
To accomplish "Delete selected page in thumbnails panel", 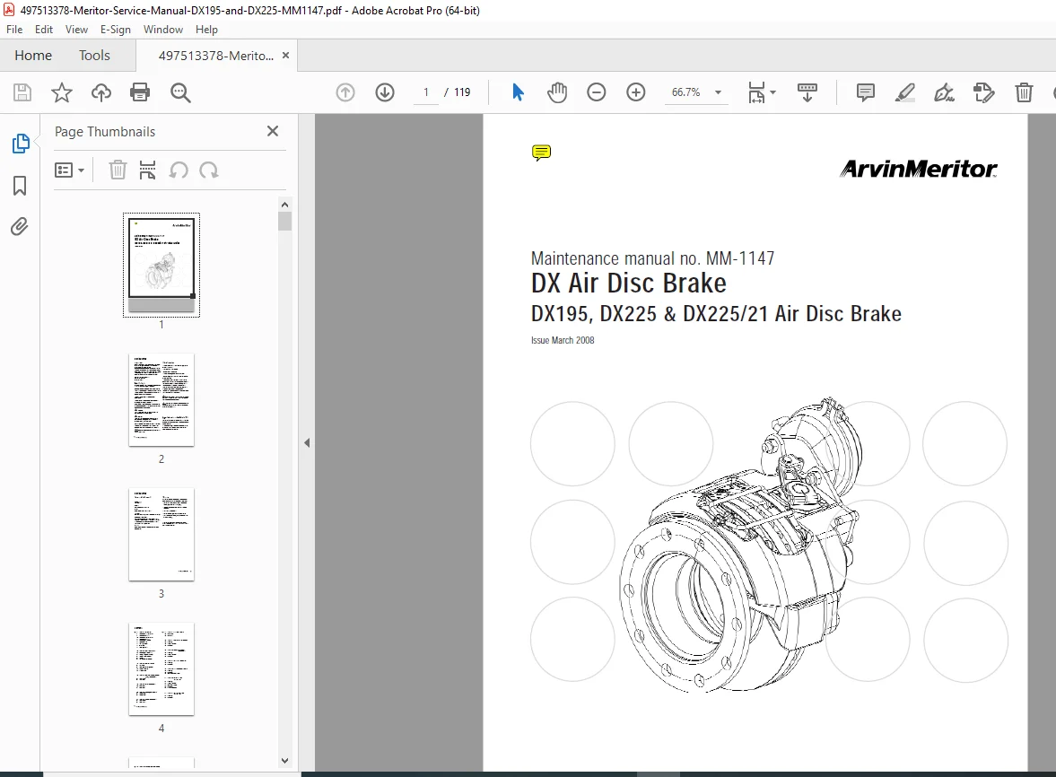I will tap(118, 170).
